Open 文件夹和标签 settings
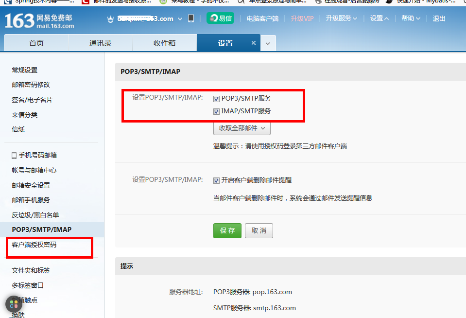The height and width of the screenshot is (318, 466). (31, 270)
